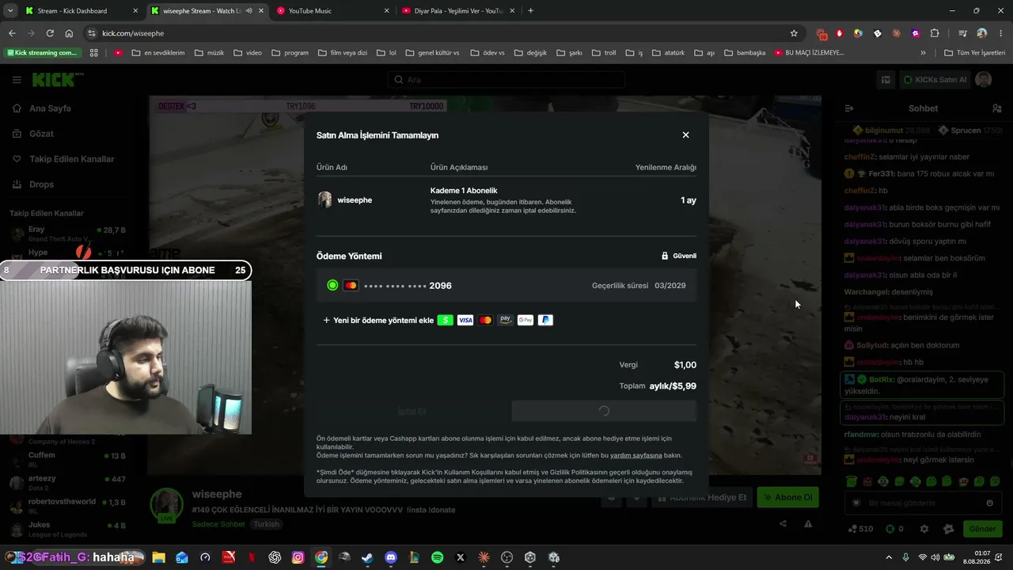
Task: Open the müzik bookmark folder
Action: [209, 53]
